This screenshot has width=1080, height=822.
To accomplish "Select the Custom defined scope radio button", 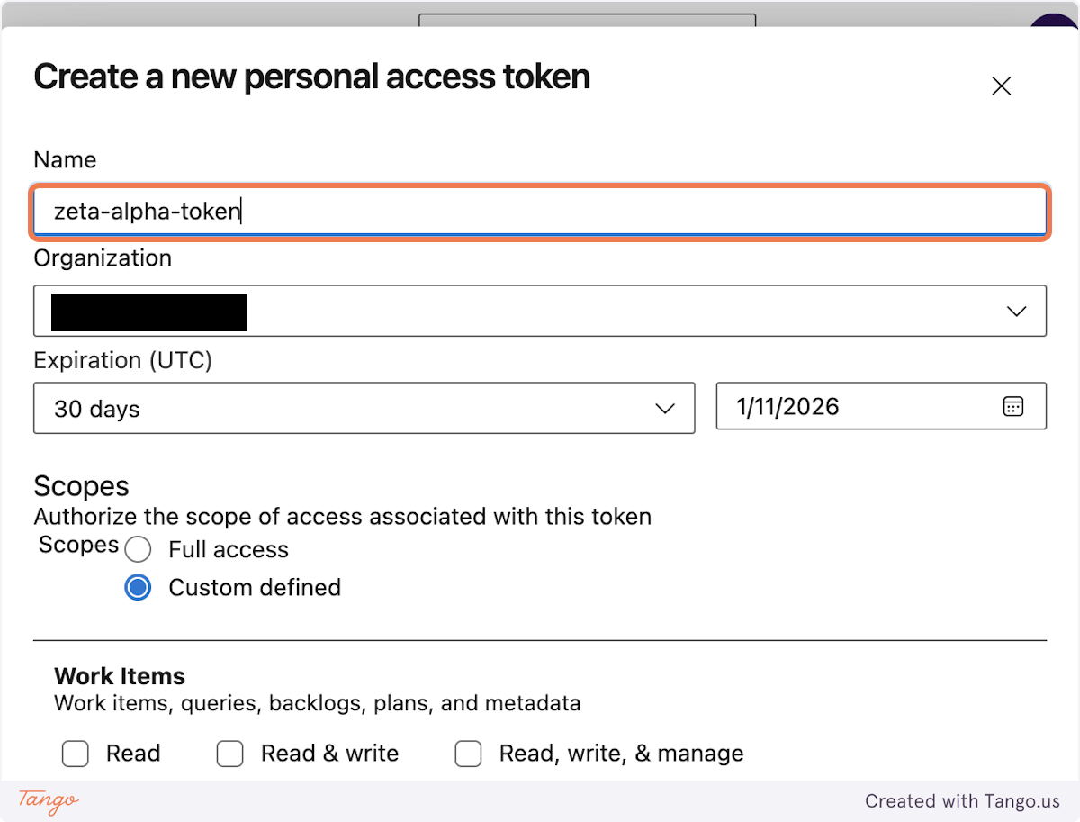I will (138, 587).
